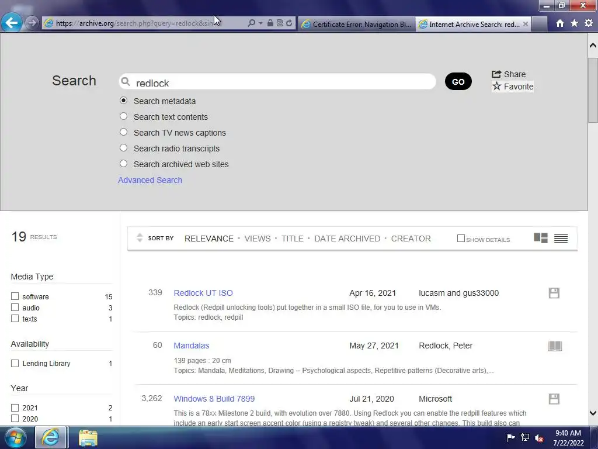598x449 pixels.
Task: Open the Windows 8 Build 7899 result
Action: (x=214, y=399)
